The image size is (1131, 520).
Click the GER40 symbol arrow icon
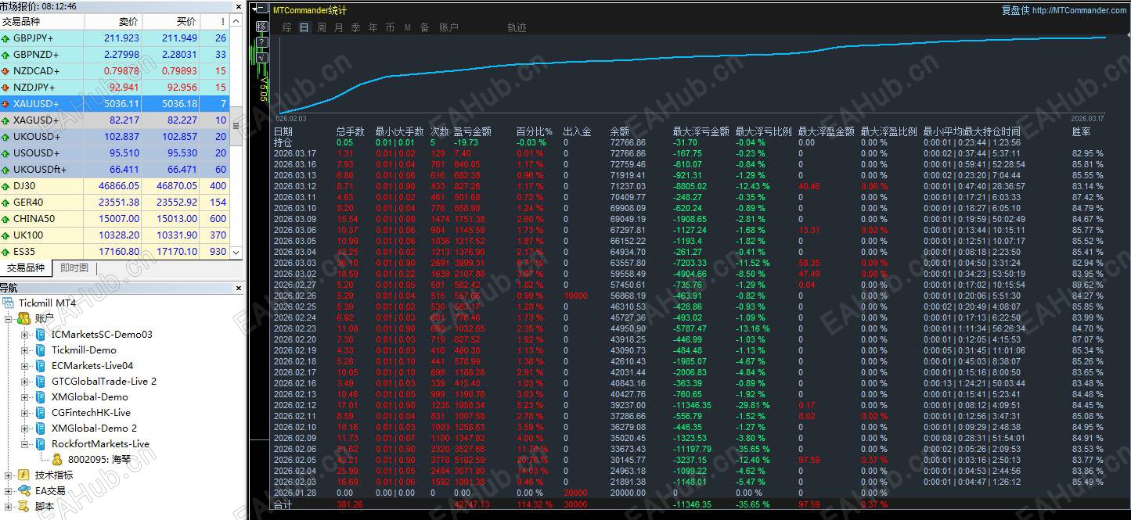click(x=5, y=203)
